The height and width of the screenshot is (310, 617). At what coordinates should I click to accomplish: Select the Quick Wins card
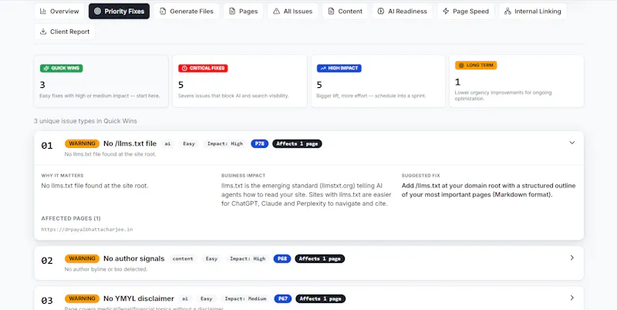pyautogui.click(x=101, y=81)
